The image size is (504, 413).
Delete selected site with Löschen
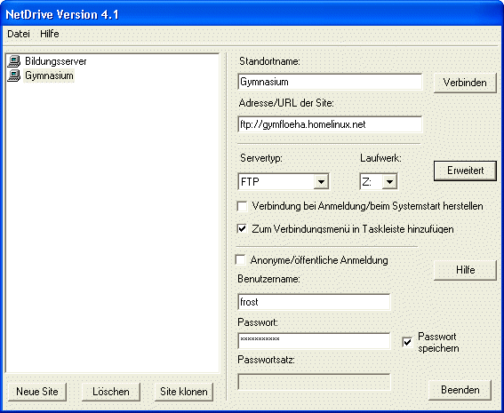[111, 392]
